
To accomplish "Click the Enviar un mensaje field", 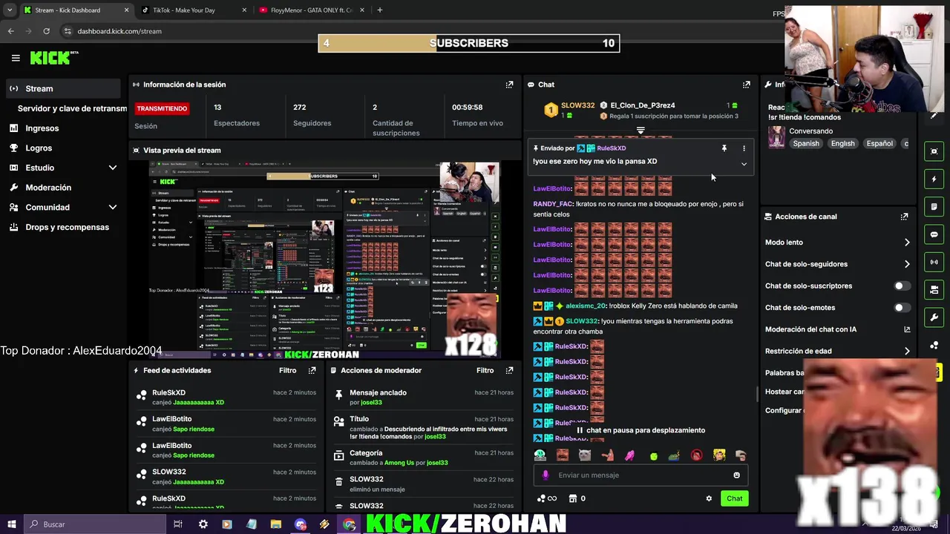I will 640,475.
